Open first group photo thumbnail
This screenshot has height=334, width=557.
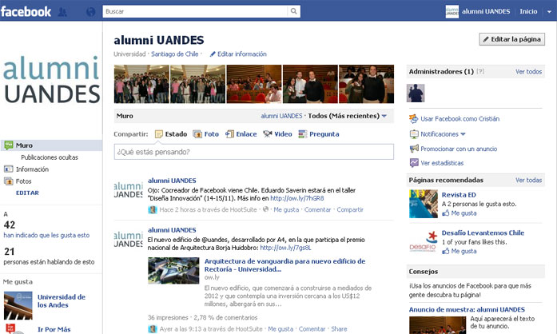click(141, 84)
